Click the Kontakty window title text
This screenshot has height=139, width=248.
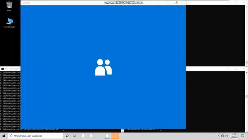(26, 3)
